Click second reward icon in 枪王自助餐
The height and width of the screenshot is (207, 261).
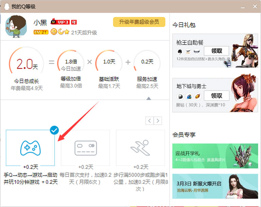pos(188,52)
